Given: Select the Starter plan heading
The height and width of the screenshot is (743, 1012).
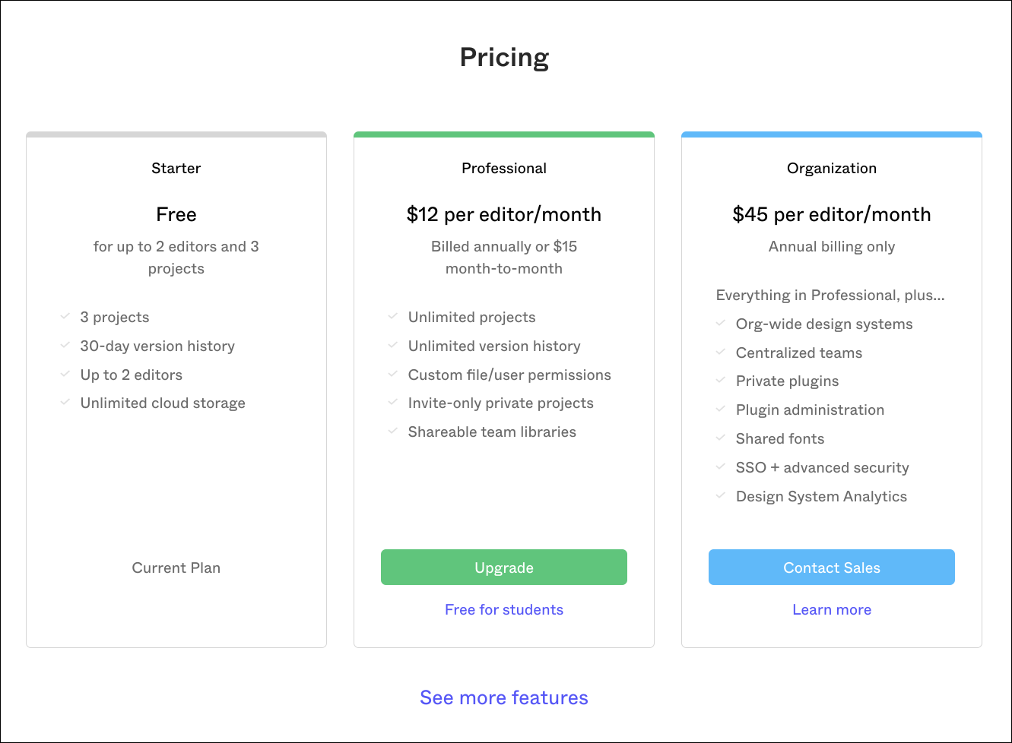Looking at the screenshot, I should [176, 168].
